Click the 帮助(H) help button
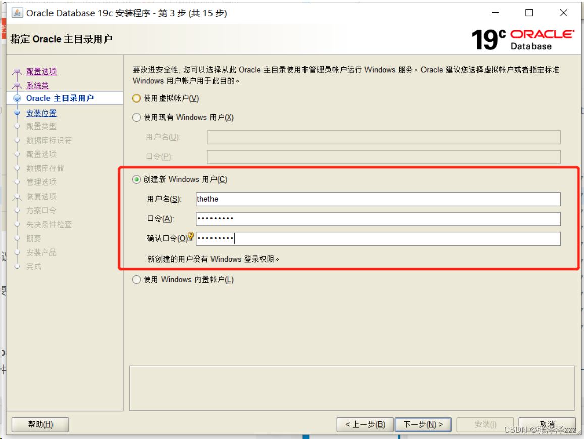 click(40, 424)
